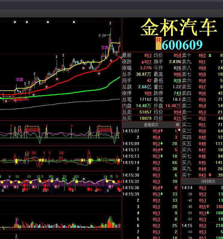Click the 总额 value 2.66亿
The image size is (223, 239).
[145, 87]
